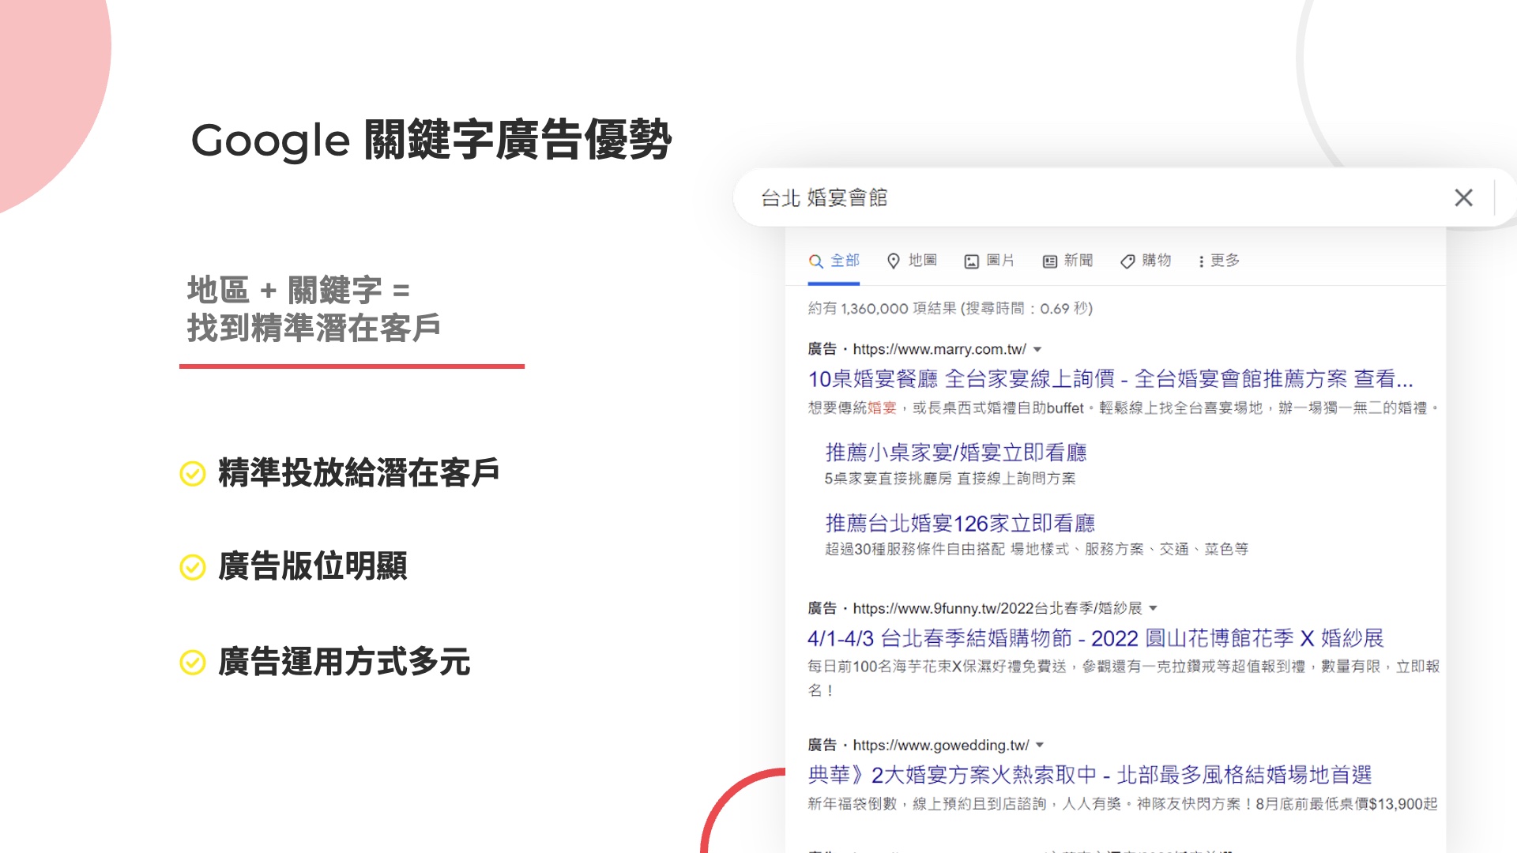Click the description starting 新年福袋倒數

[x=1123, y=804]
